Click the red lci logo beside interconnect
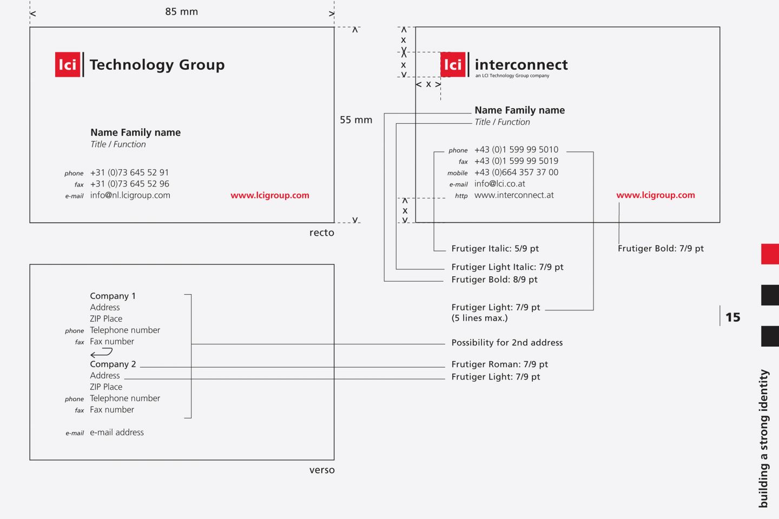 coord(453,64)
